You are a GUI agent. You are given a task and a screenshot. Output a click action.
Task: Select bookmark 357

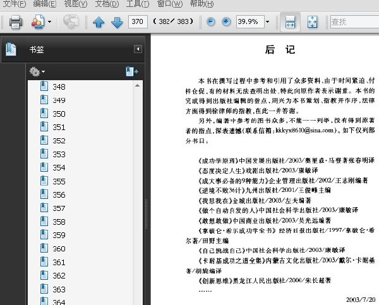coord(59,208)
